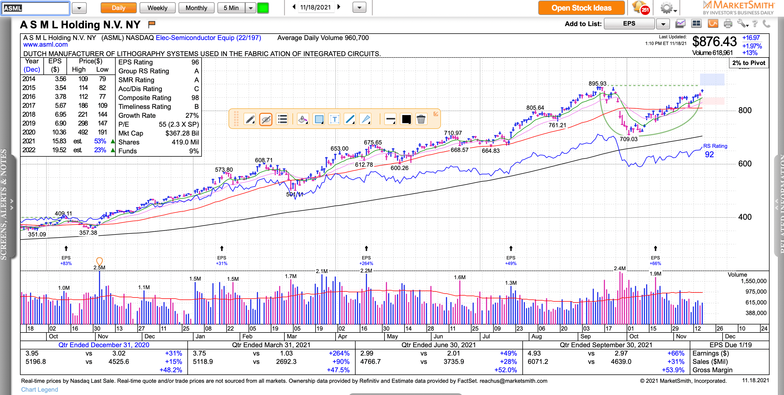Open the multi-chart grid view icon
Image resolution: width=784 pixels, height=395 pixels.
tap(696, 23)
